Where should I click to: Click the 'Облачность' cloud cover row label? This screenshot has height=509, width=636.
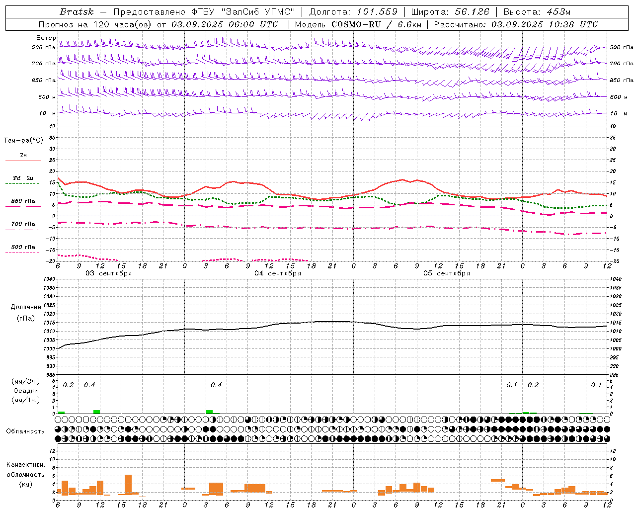point(25,431)
